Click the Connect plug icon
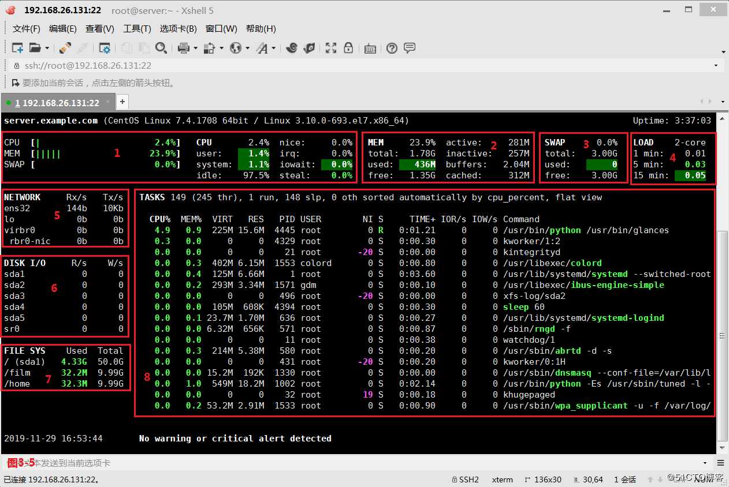 (65, 48)
